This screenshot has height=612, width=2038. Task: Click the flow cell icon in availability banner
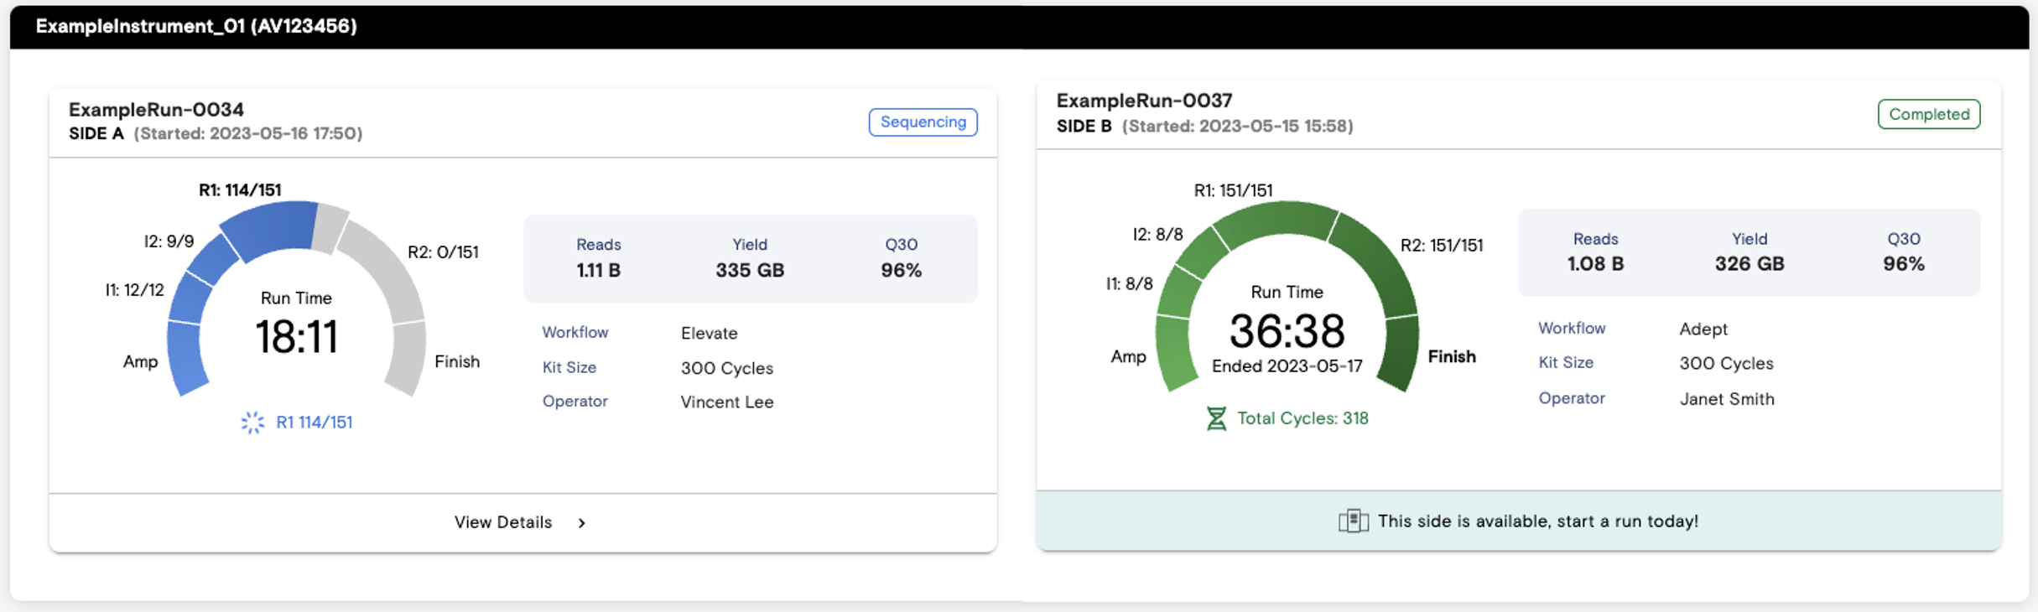pyautogui.click(x=1353, y=521)
